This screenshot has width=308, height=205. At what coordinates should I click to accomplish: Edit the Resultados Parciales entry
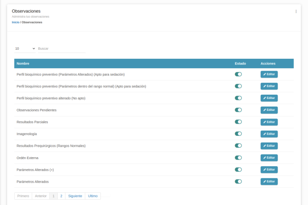click(x=269, y=122)
